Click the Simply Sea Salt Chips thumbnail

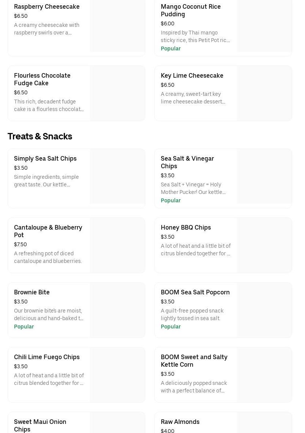click(117, 177)
